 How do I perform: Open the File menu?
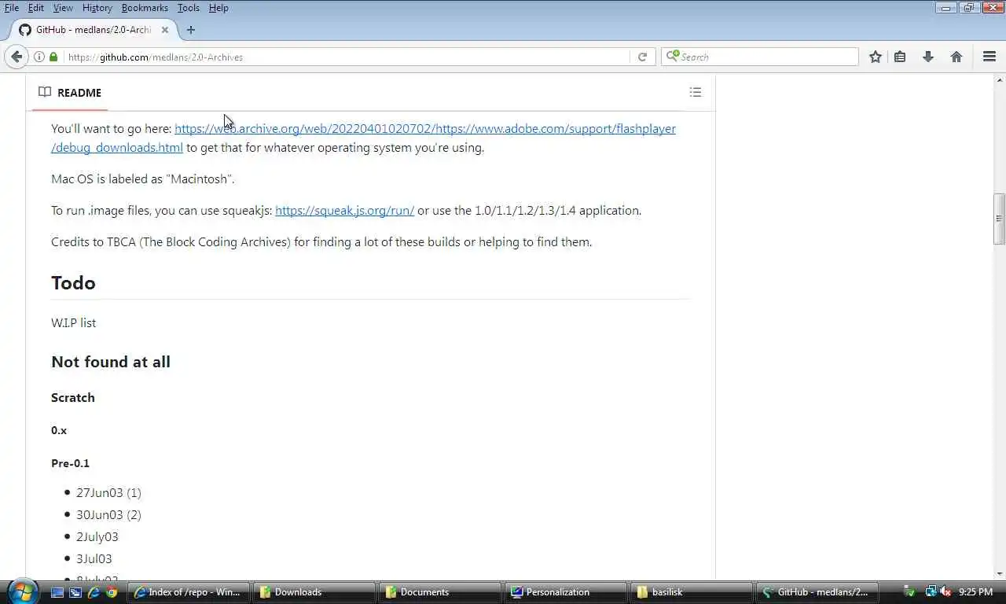tap(12, 8)
